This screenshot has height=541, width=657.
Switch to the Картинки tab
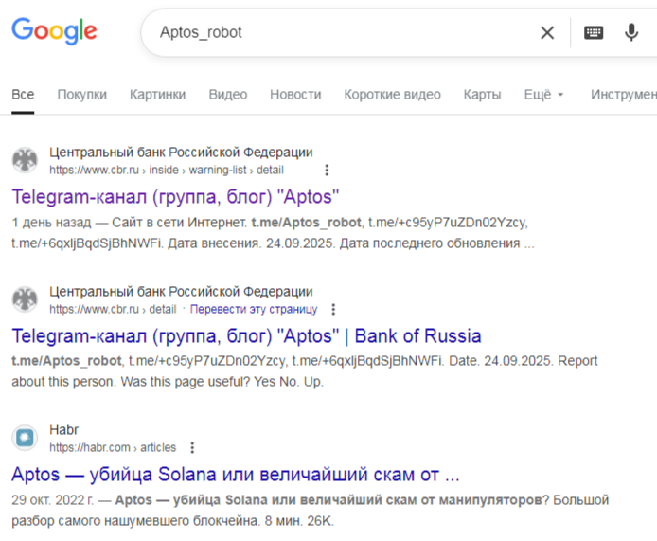coord(157,95)
